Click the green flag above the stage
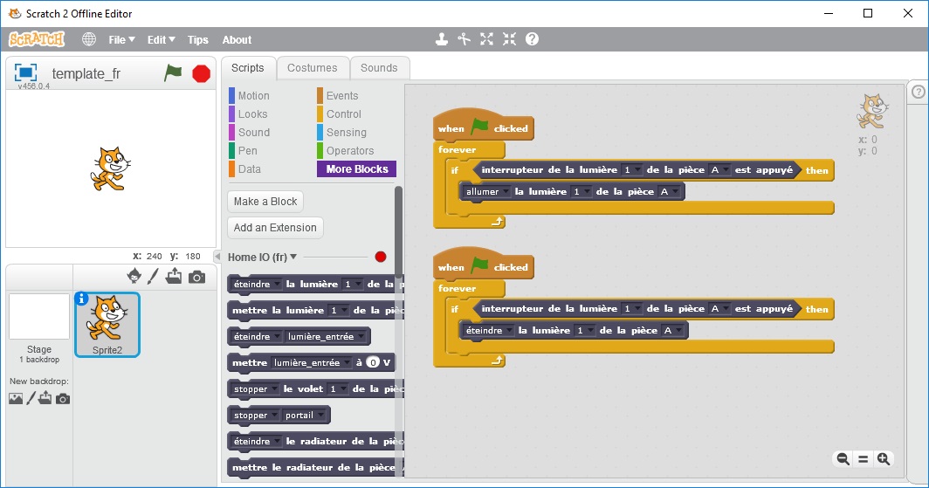 (x=173, y=73)
